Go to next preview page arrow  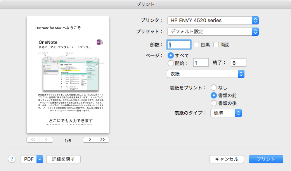click(x=90, y=140)
